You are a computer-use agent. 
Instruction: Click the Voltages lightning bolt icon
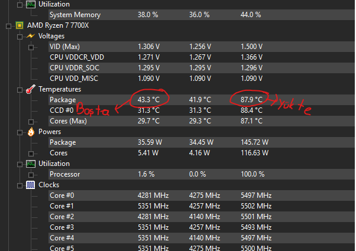(x=30, y=36)
